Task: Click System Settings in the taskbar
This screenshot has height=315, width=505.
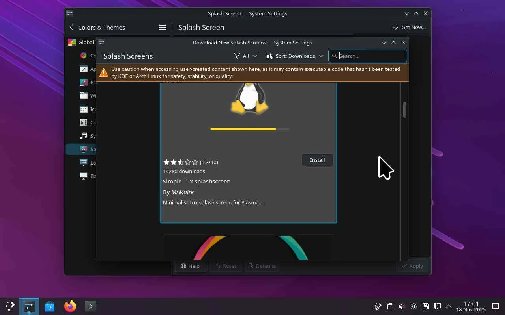Action: [29, 306]
